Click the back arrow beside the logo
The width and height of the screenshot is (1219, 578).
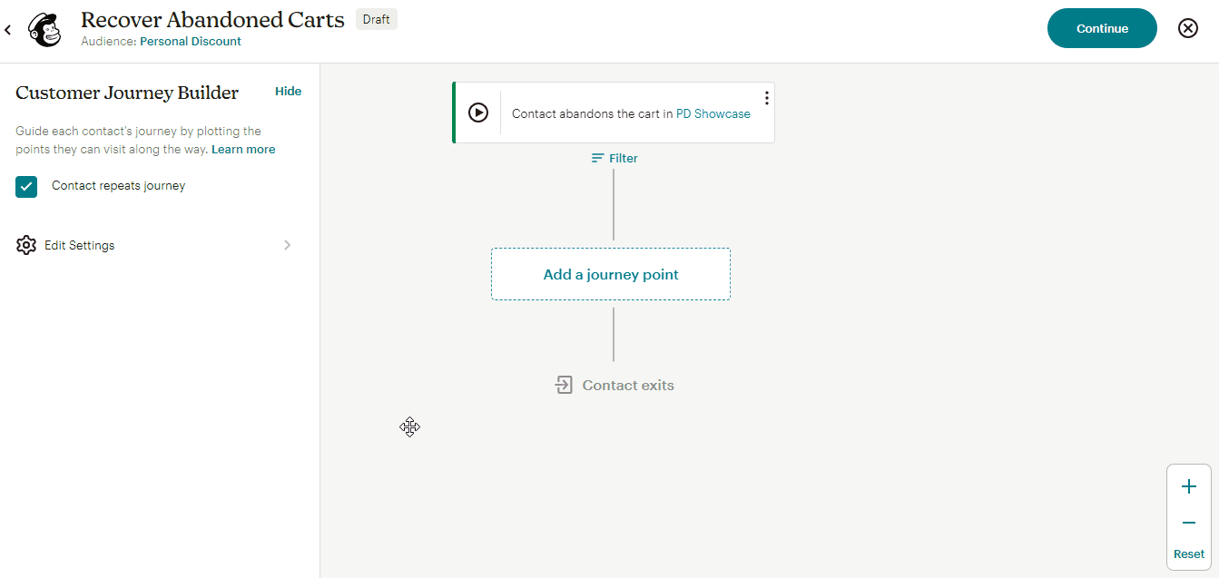(x=8, y=28)
